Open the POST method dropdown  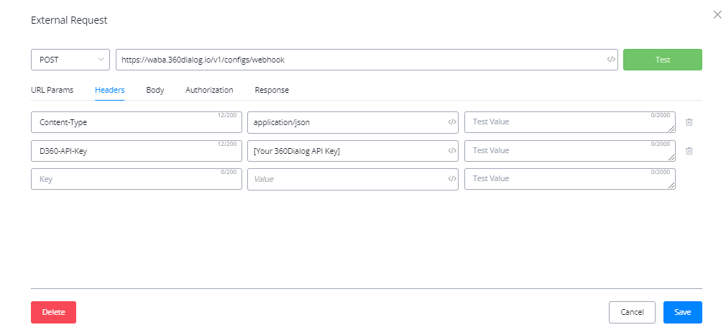tap(70, 60)
